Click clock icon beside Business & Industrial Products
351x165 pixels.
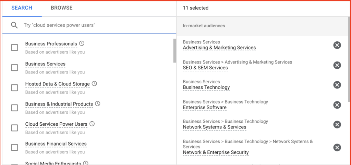[x=98, y=104]
